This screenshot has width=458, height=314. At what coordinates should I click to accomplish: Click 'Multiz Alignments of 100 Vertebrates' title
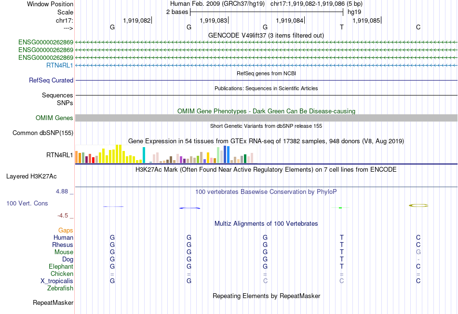pos(266,224)
